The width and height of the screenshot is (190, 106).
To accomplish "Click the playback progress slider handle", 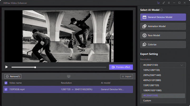I will 35,67.
